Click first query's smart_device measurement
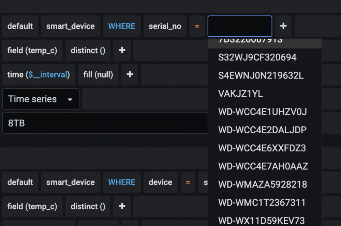This screenshot has width=341, height=226. click(71, 26)
